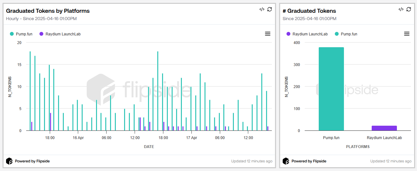Click Flipside logo in left chart footer
This screenshot has height=171, width=417.
coord(10,161)
